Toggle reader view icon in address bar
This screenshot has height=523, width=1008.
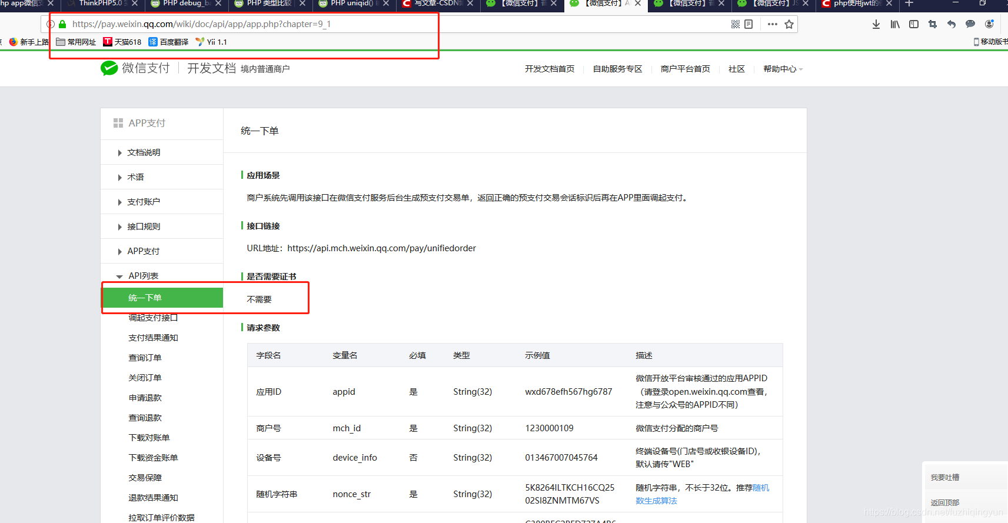coord(748,24)
